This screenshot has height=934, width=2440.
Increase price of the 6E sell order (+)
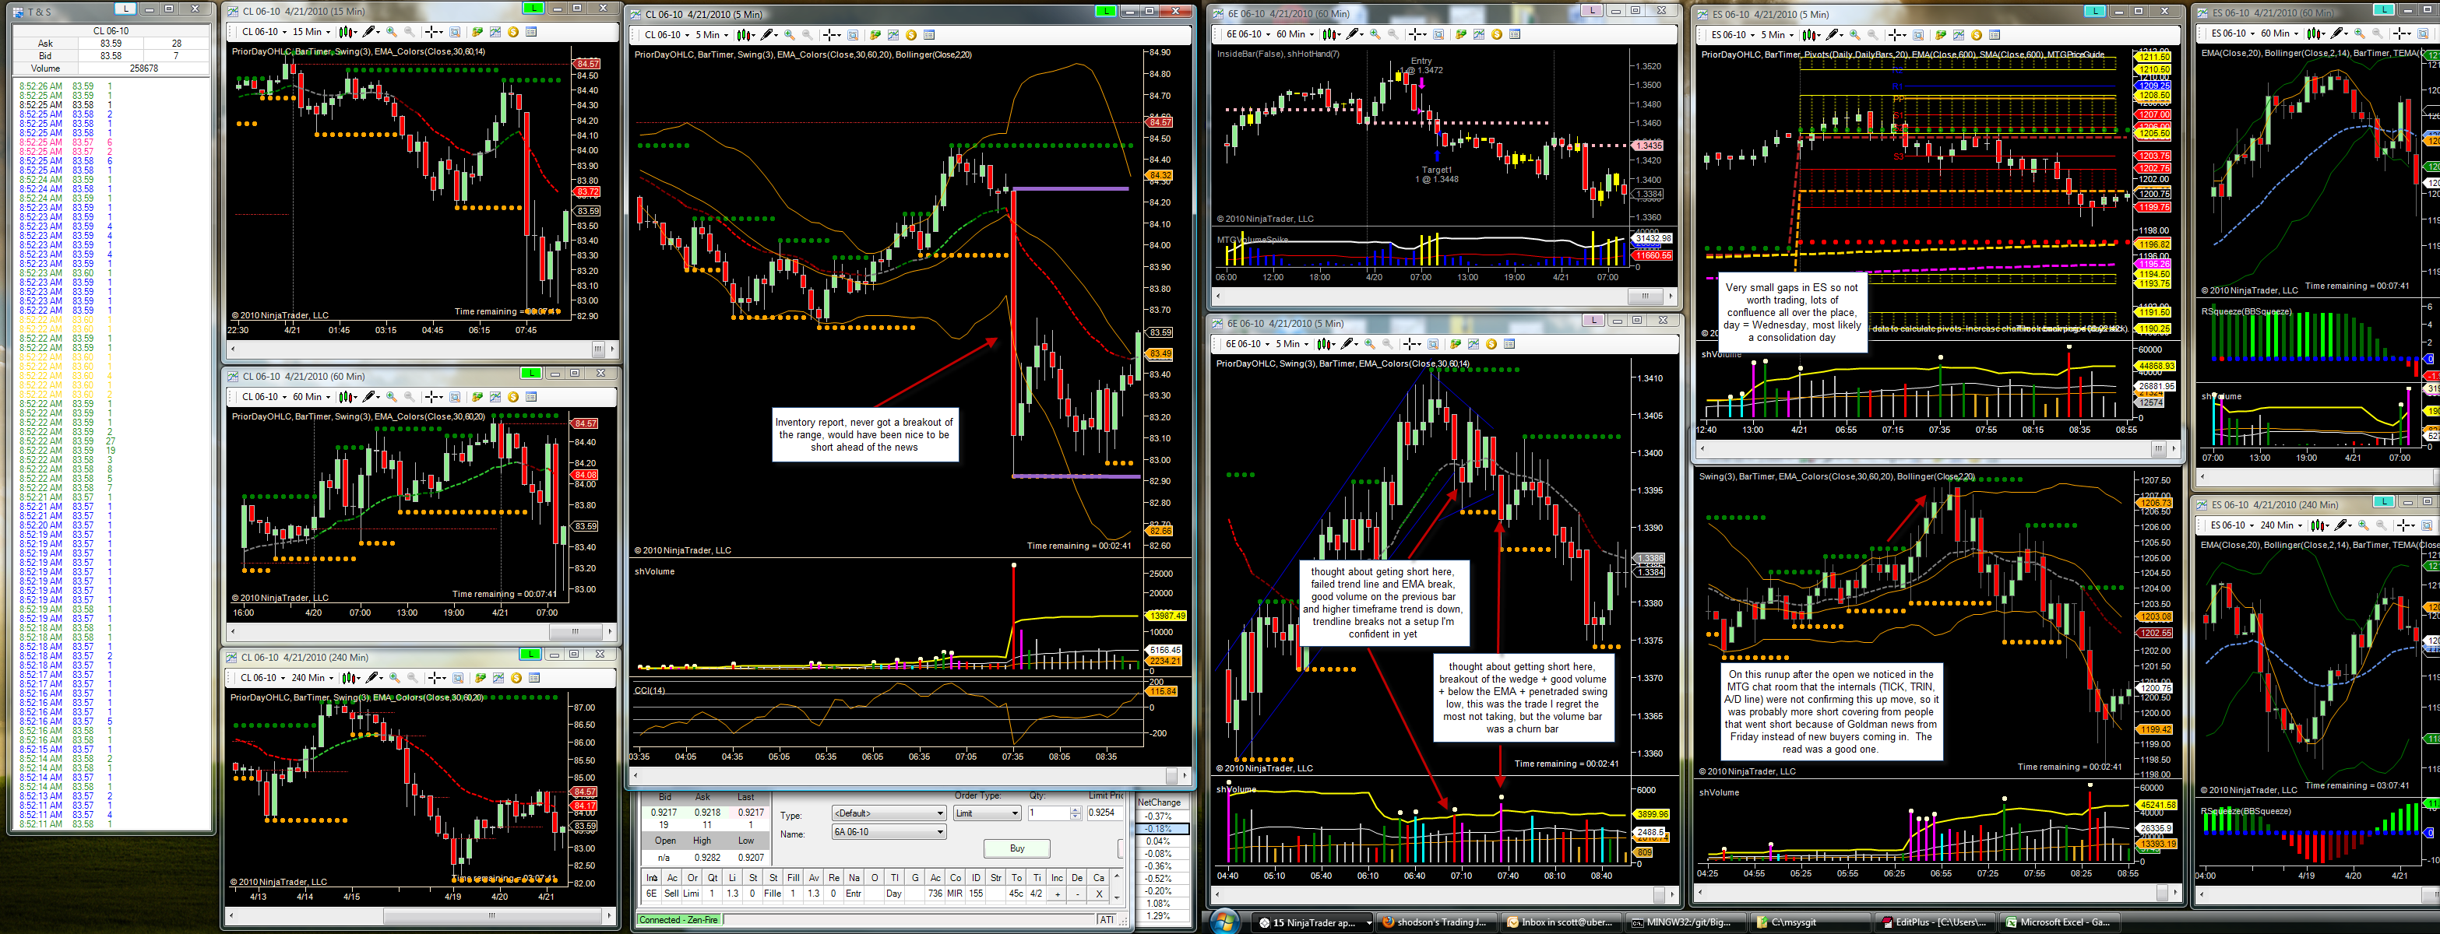point(1057,894)
